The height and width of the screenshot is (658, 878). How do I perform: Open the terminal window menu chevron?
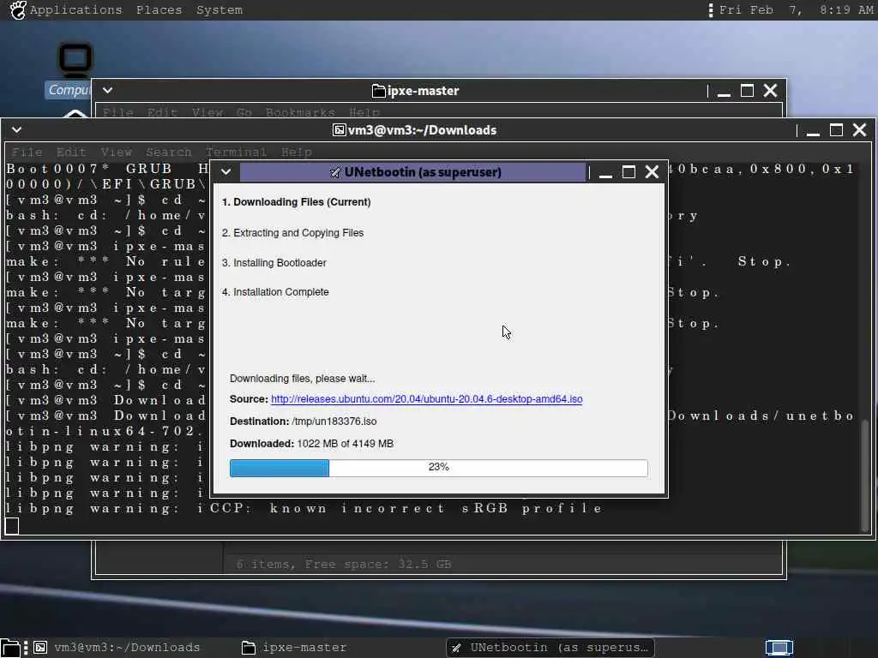click(17, 130)
